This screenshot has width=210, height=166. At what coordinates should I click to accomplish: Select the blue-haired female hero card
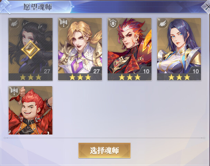[179, 49]
